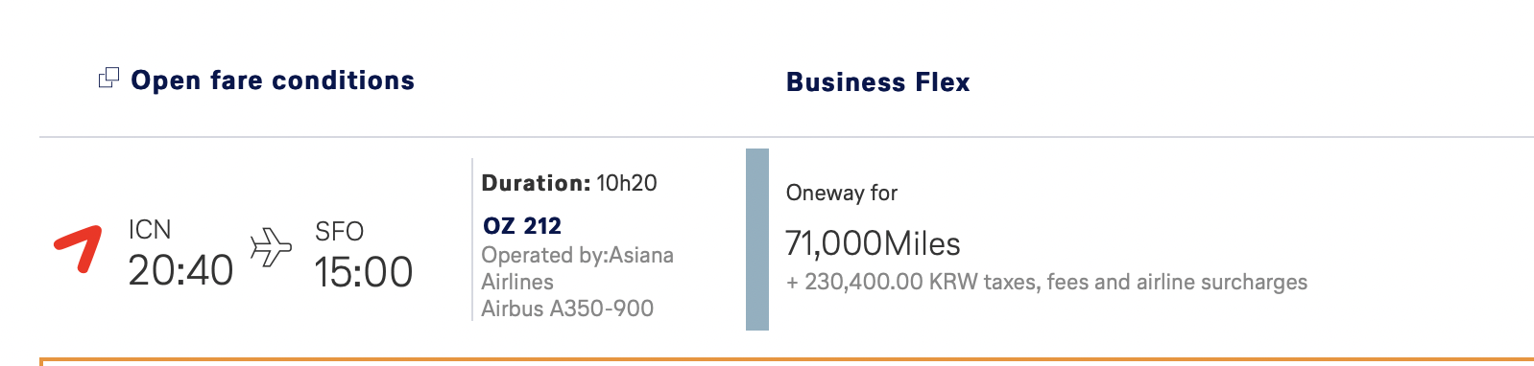Click the 230,400.00 KRW taxes line
Image resolution: width=1534 pixels, height=366 pixels.
tap(1046, 283)
